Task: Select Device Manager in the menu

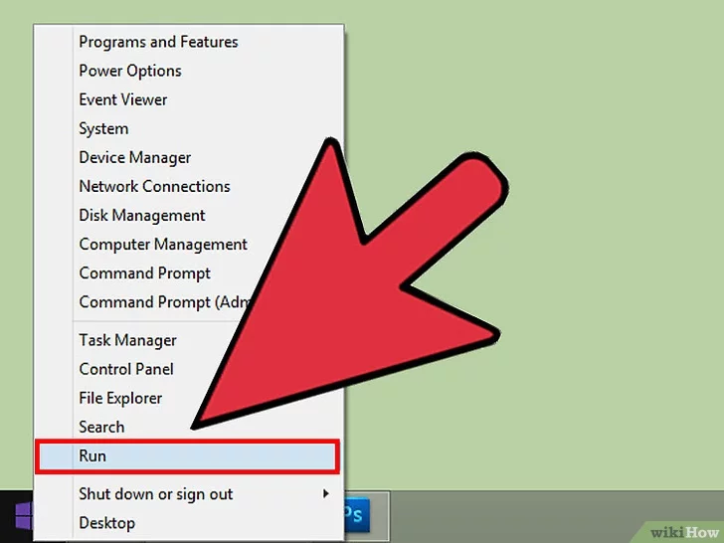Action: tap(135, 158)
